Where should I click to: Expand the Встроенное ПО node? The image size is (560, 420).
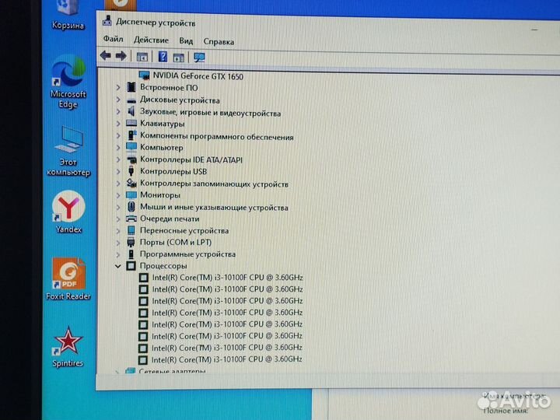(118, 87)
